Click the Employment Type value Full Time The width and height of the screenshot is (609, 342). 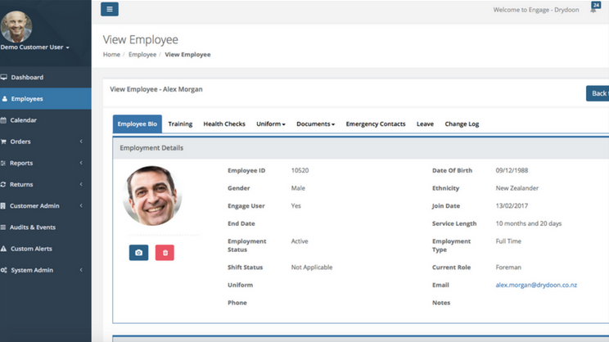[x=508, y=241]
